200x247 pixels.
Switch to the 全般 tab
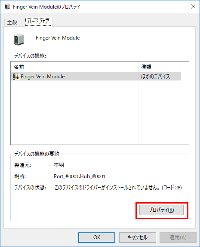click(12, 22)
